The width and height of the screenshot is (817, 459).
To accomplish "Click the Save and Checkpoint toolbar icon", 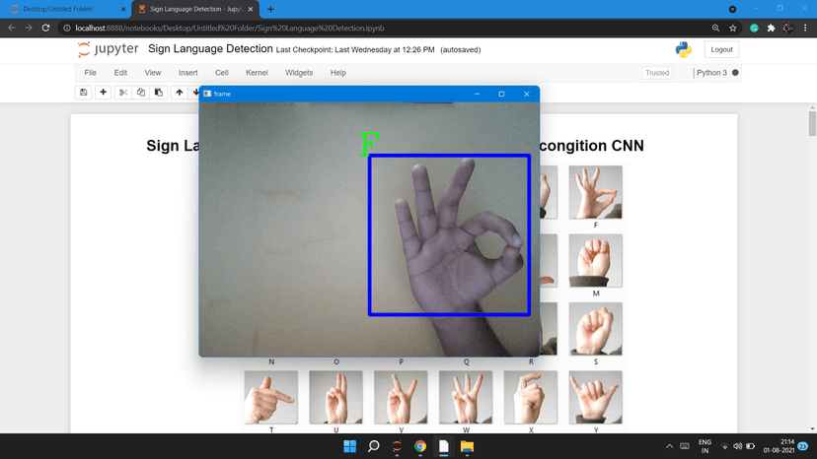I will 83,93.
